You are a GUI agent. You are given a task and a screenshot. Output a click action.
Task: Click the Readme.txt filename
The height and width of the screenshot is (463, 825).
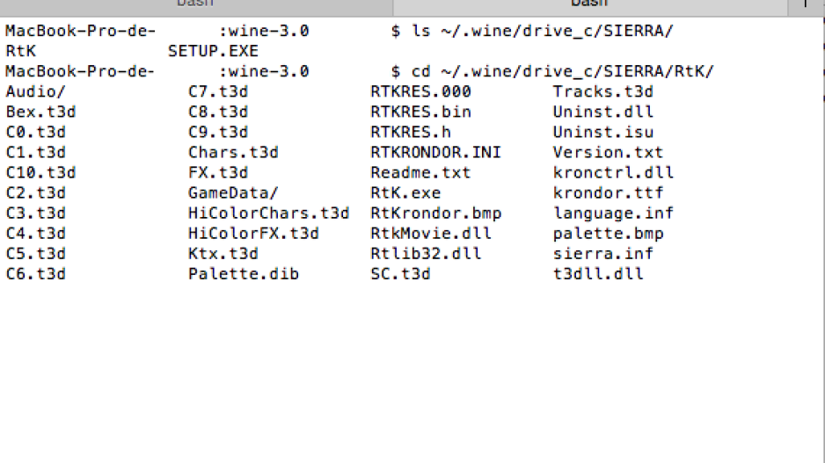(420, 172)
